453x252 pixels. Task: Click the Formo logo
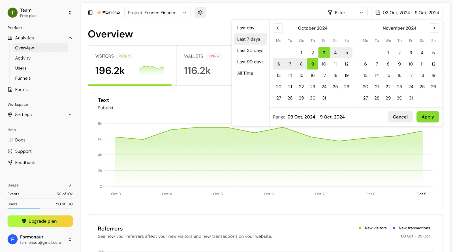tap(108, 13)
